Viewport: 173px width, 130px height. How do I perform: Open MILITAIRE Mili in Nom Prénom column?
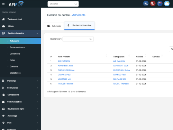pyautogui.click(x=64, y=79)
